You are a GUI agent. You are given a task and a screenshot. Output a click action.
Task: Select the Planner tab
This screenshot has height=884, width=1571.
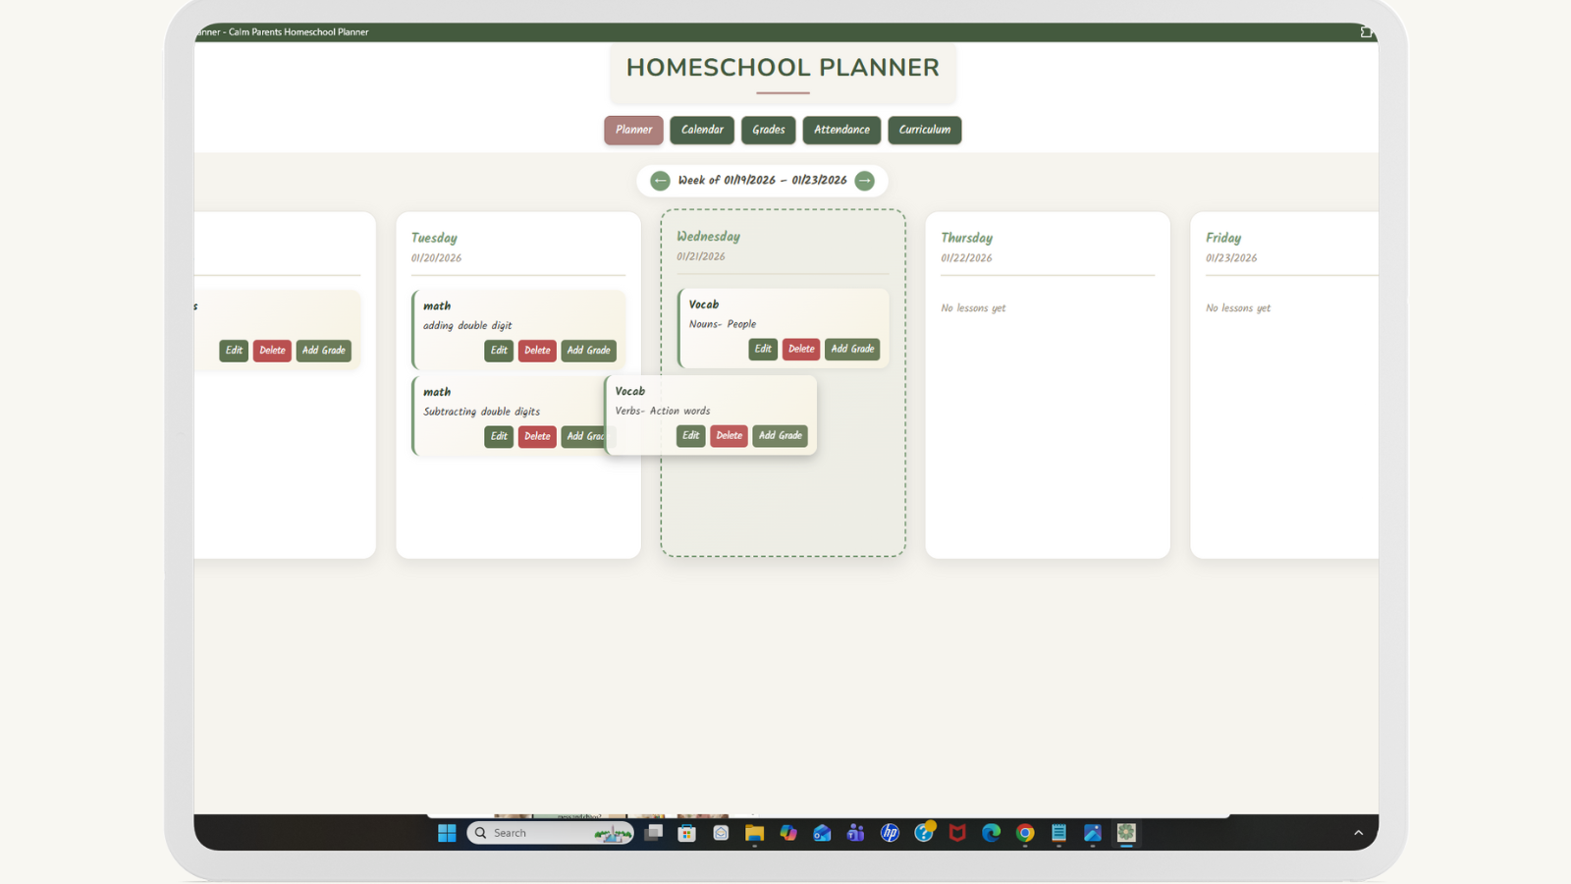(x=633, y=130)
